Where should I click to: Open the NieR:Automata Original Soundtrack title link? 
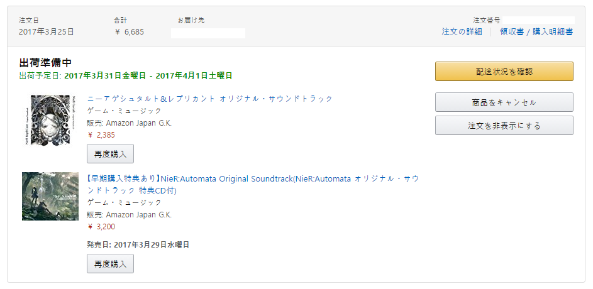[x=253, y=185]
